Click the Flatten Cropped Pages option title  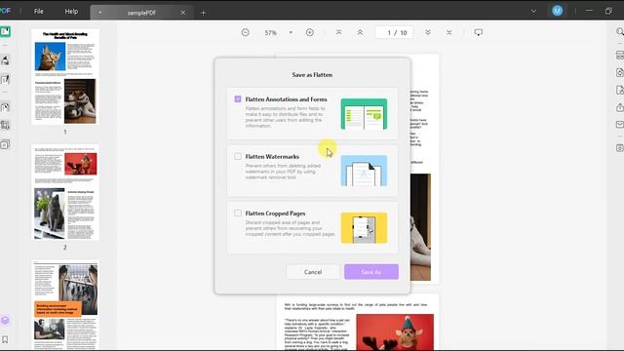[x=275, y=214]
